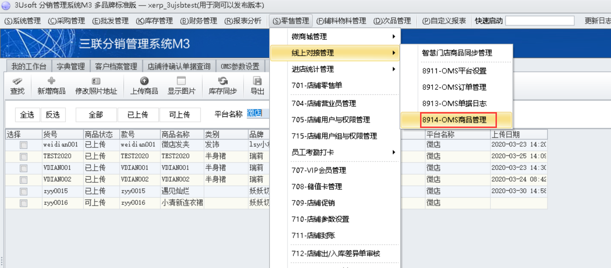The width and height of the screenshot is (611, 268).
Task: Click the 可上传 filter button
Action: [x=180, y=114]
